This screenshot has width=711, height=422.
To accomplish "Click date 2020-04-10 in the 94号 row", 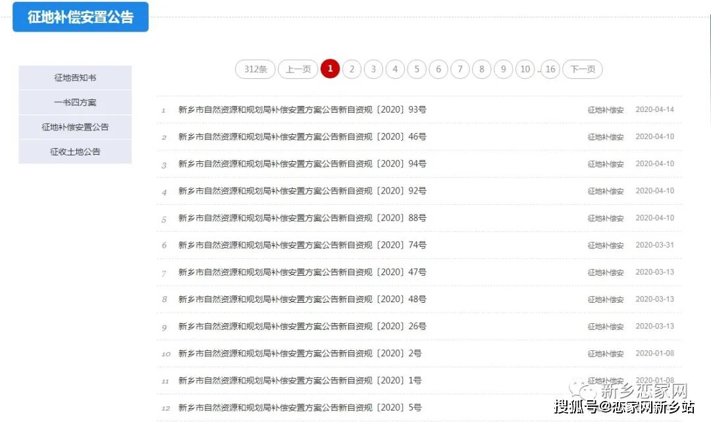I will [x=655, y=164].
